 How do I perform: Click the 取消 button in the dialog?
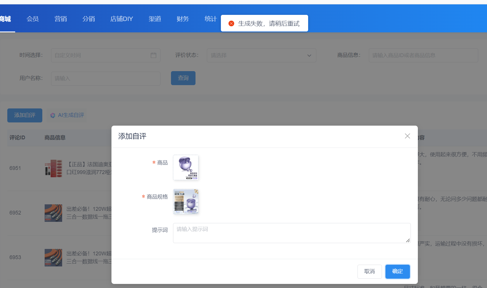(370, 271)
